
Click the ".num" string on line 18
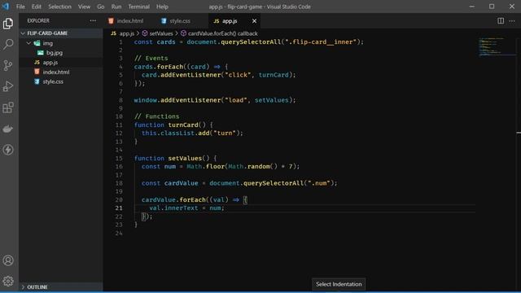click(318, 183)
